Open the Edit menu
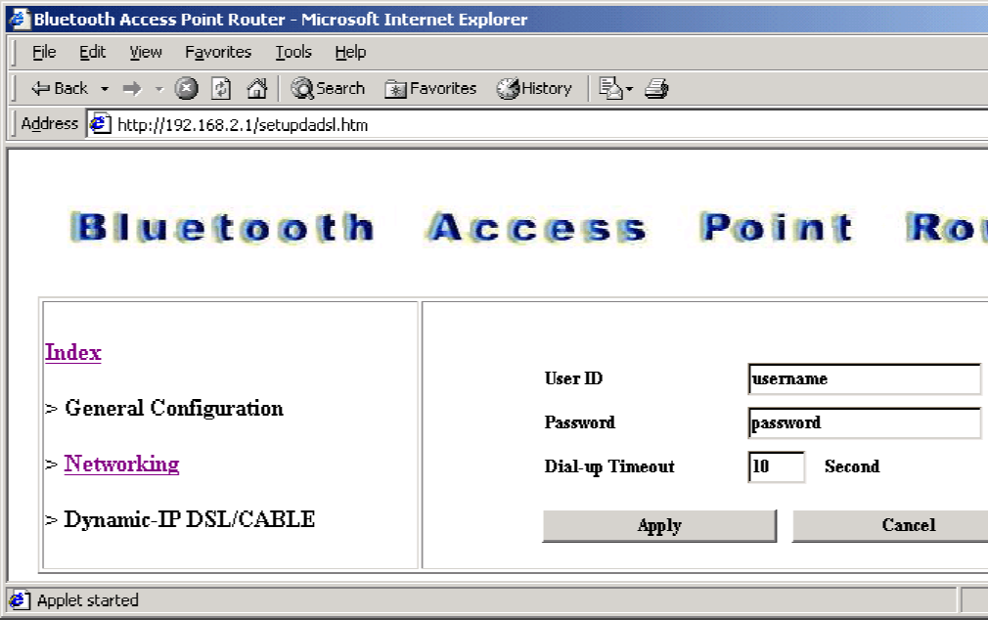 pyautogui.click(x=92, y=52)
